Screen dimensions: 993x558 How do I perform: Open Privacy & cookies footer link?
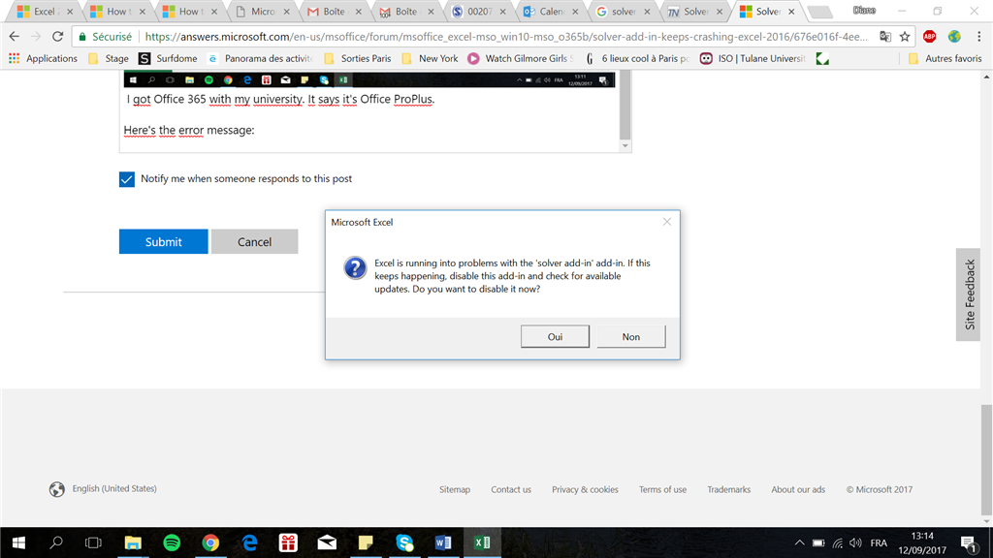(x=585, y=489)
